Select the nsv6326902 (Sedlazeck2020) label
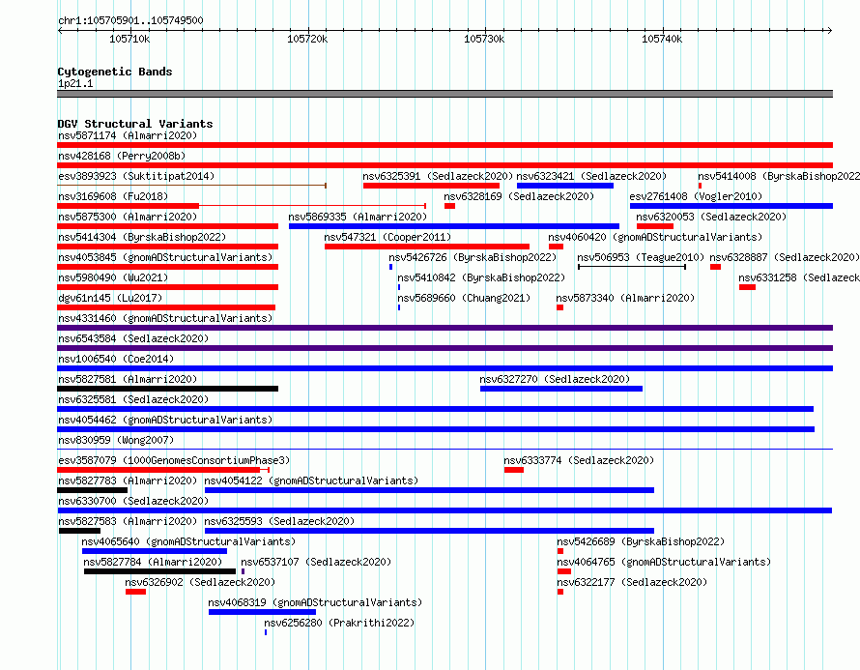Screen dimensions: 860x670 200,582
